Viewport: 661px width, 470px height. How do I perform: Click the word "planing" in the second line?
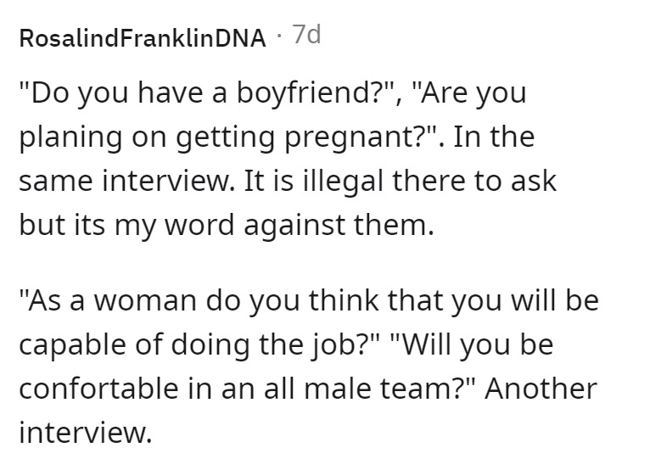point(70,137)
